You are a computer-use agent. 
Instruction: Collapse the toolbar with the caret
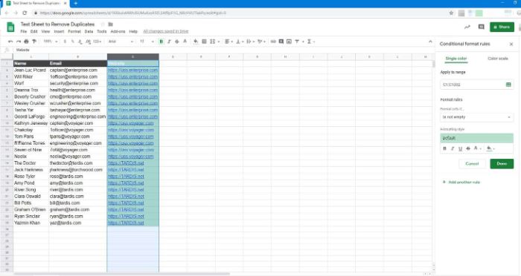(430, 42)
